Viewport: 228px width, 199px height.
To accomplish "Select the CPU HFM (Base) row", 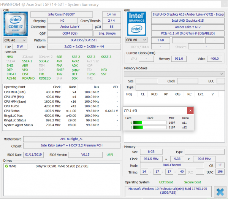I will click(61, 102).
